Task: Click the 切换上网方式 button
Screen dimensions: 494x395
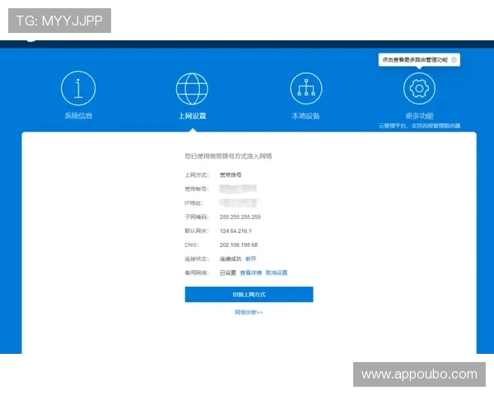Action: point(249,295)
